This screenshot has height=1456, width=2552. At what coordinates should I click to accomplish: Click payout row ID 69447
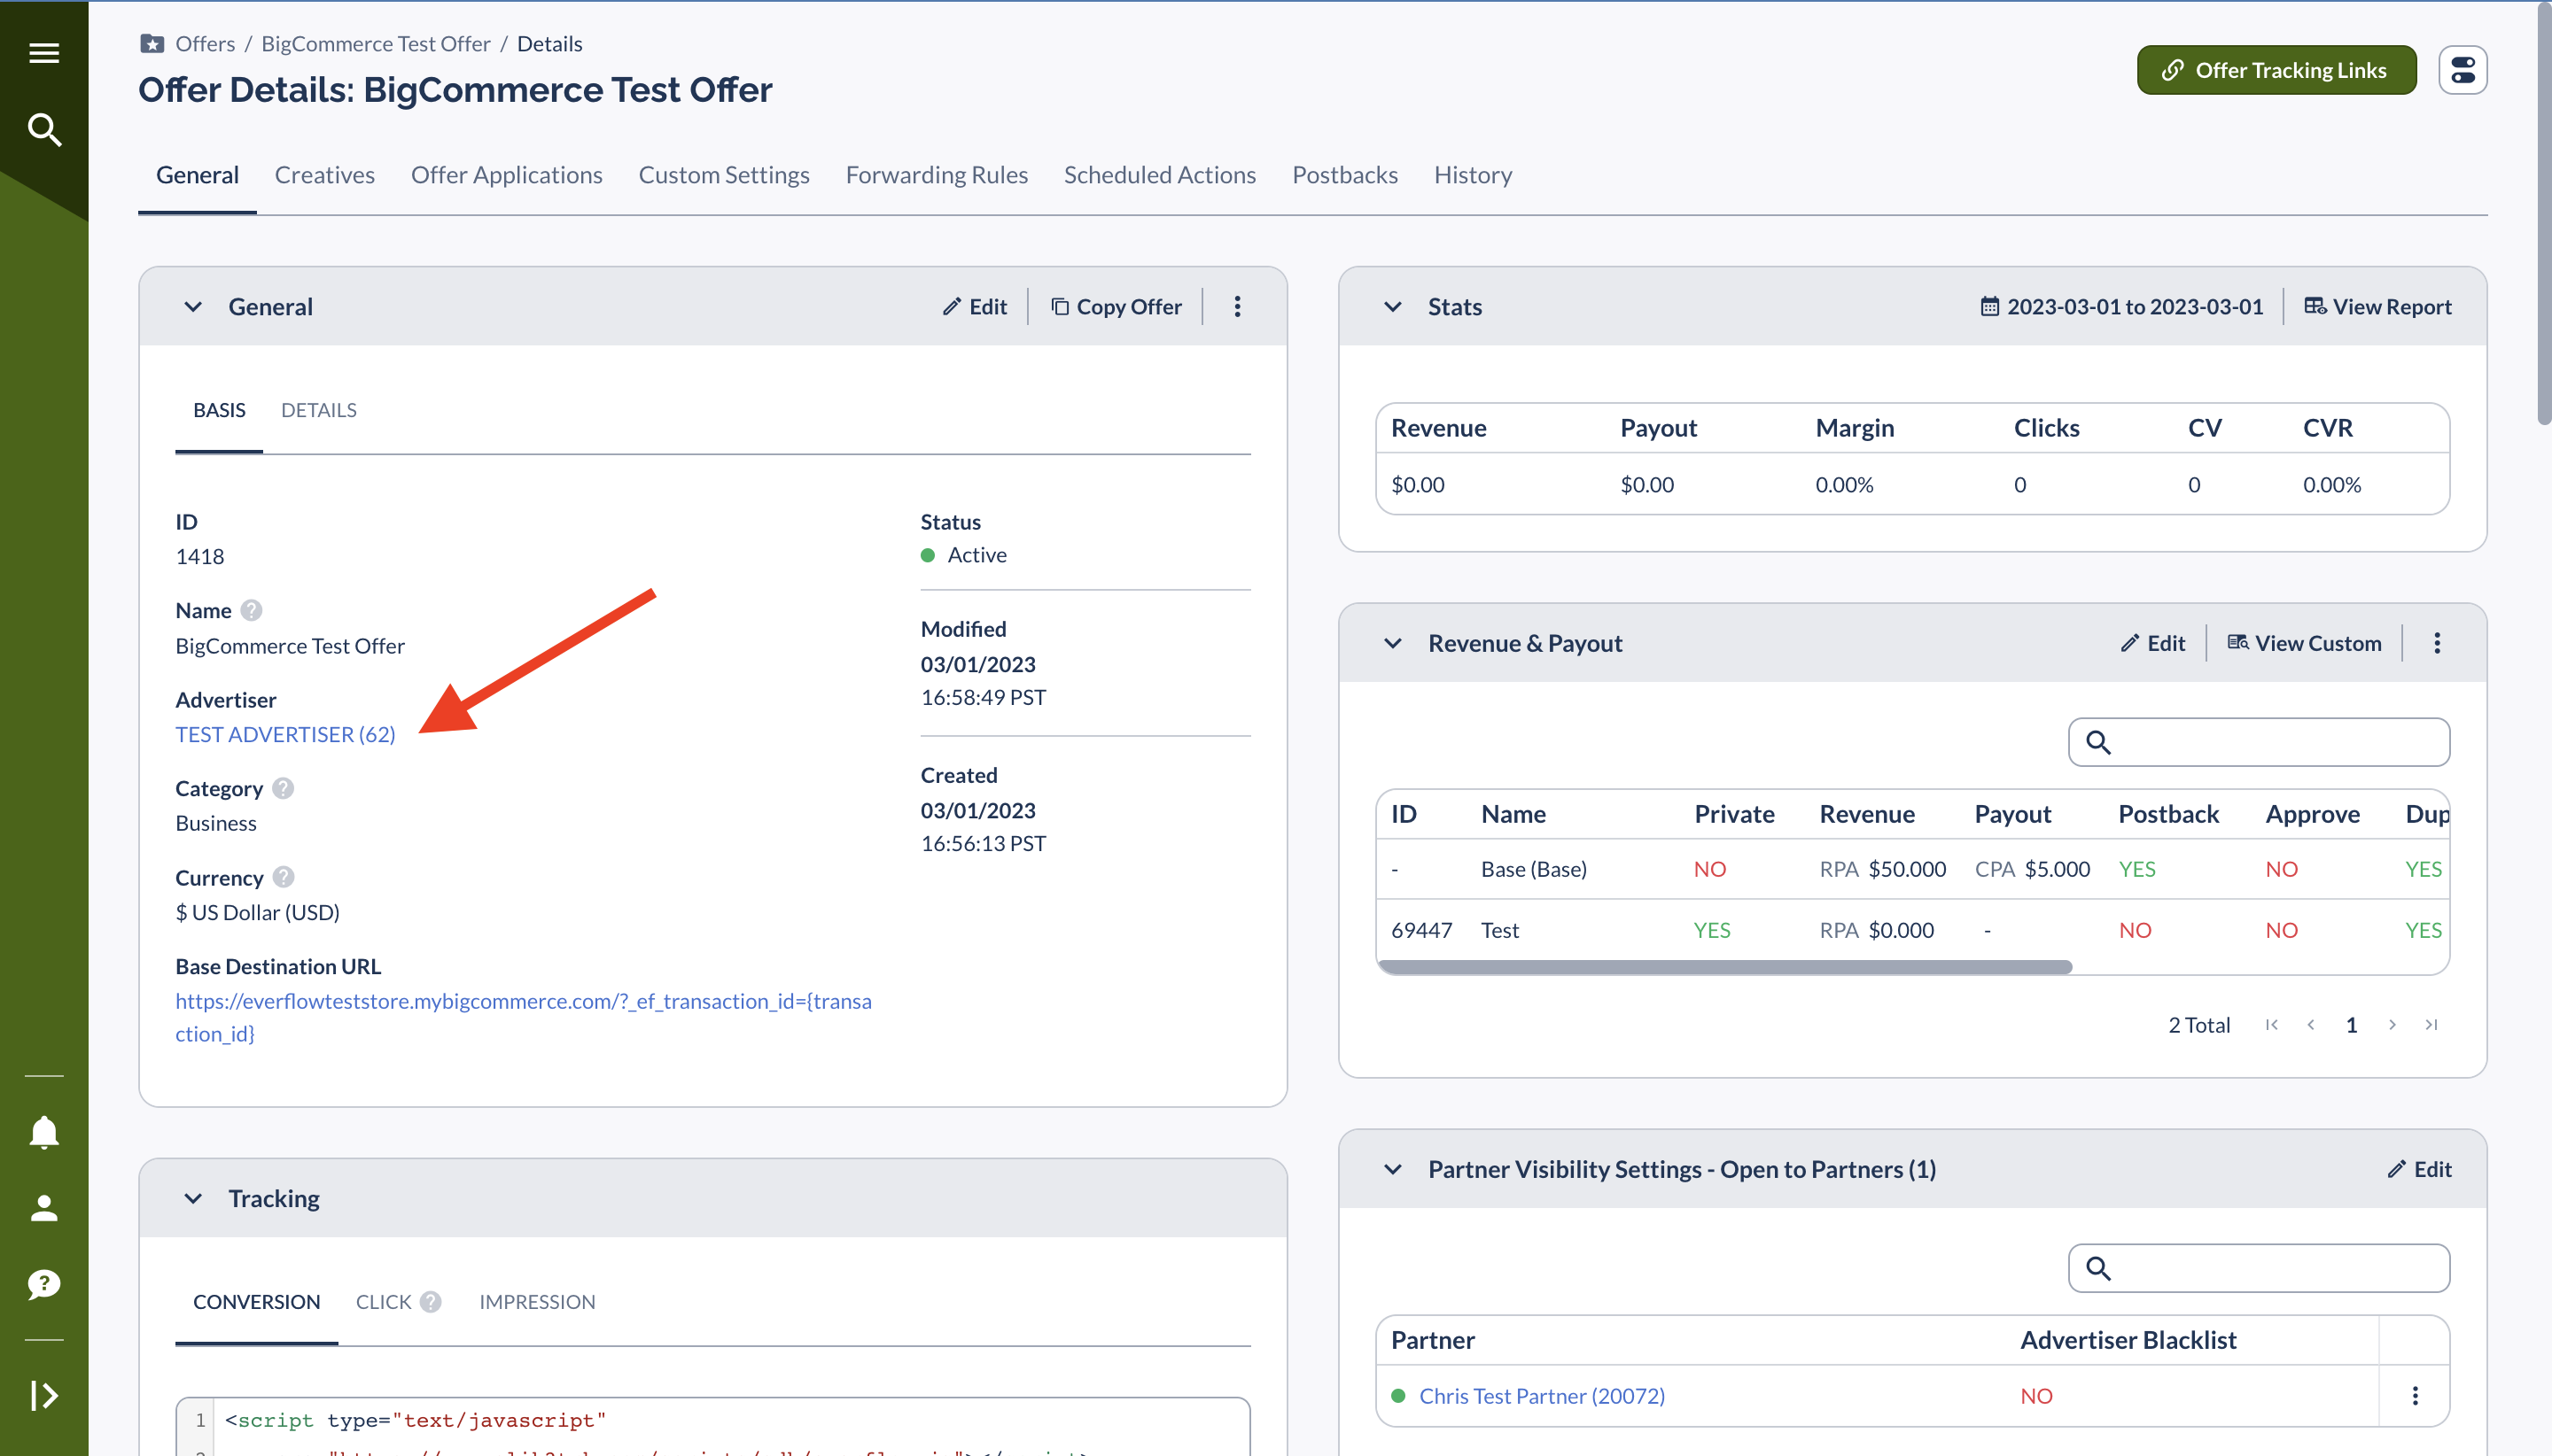pyautogui.click(x=1421, y=931)
